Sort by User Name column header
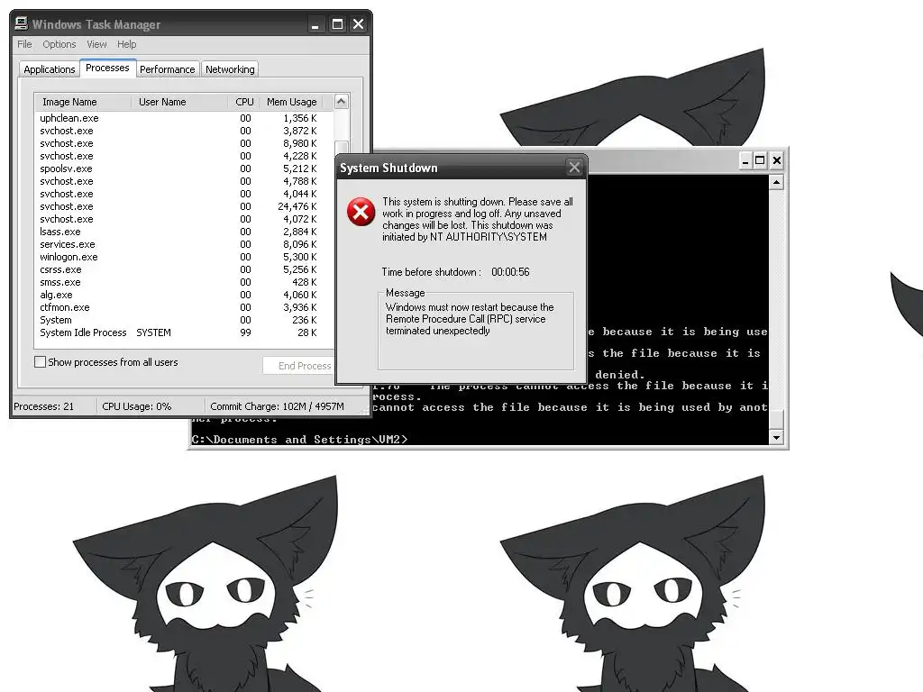Screen dimensions: 923x692 coord(179,102)
